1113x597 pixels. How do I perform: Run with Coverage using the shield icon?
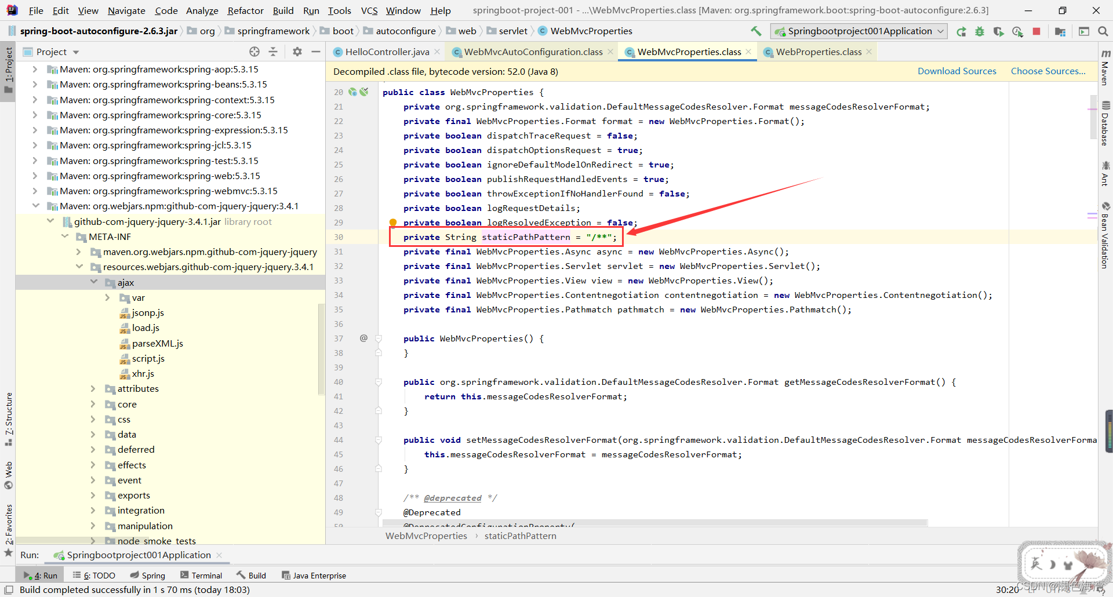(x=998, y=31)
